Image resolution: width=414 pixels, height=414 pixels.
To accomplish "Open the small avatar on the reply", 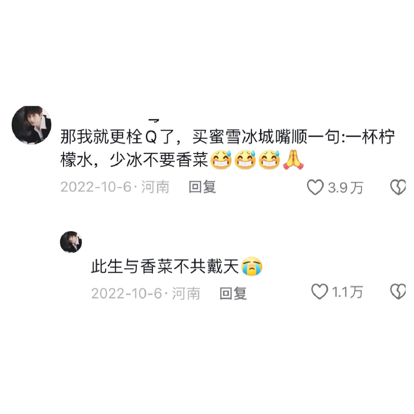I will pyautogui.click(x=71, y=242).
